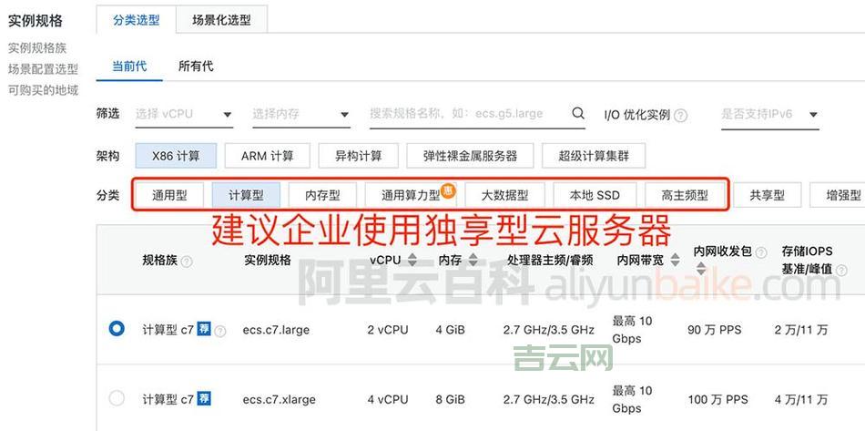The height and width of the screenshot is (431, 865).
Task: Switch to 场景化选型 tab
Action: point(222,20)
